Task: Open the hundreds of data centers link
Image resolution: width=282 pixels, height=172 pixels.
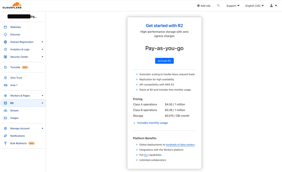Action: [180, 145]
